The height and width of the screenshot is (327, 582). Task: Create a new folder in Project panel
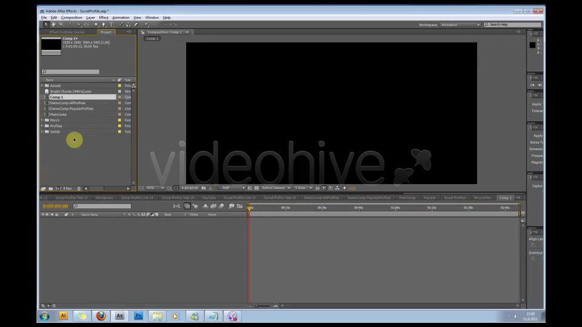click(51, 188)
